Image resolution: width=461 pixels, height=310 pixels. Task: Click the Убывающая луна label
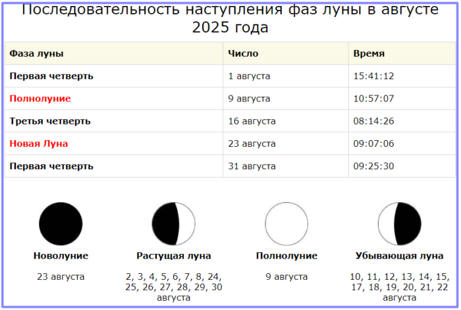pos(399,256)
